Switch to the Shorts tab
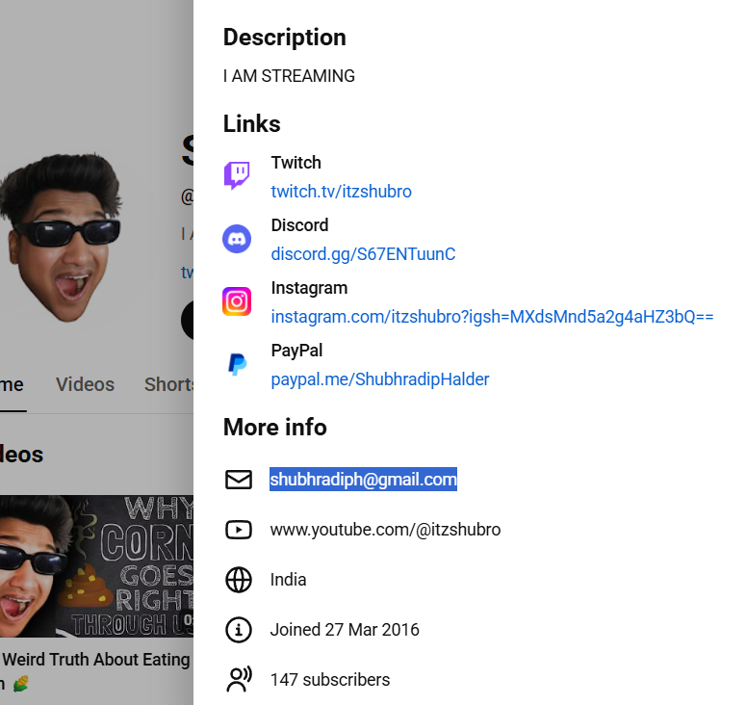 coord(169,384)
